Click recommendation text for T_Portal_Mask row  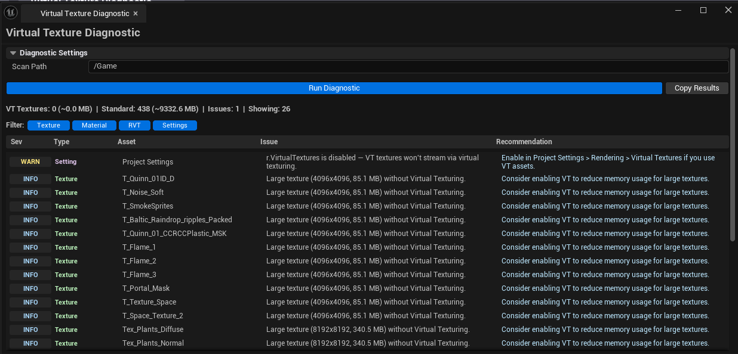tap(605, 288)
